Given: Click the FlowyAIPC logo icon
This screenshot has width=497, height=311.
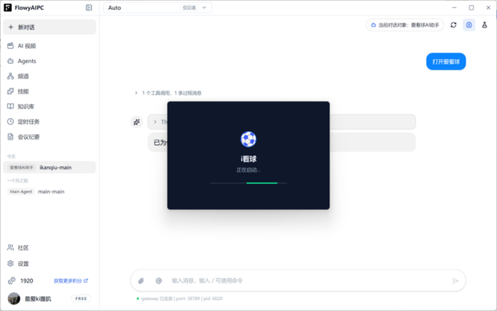Looking at the screenshot, I should (7, 7).
